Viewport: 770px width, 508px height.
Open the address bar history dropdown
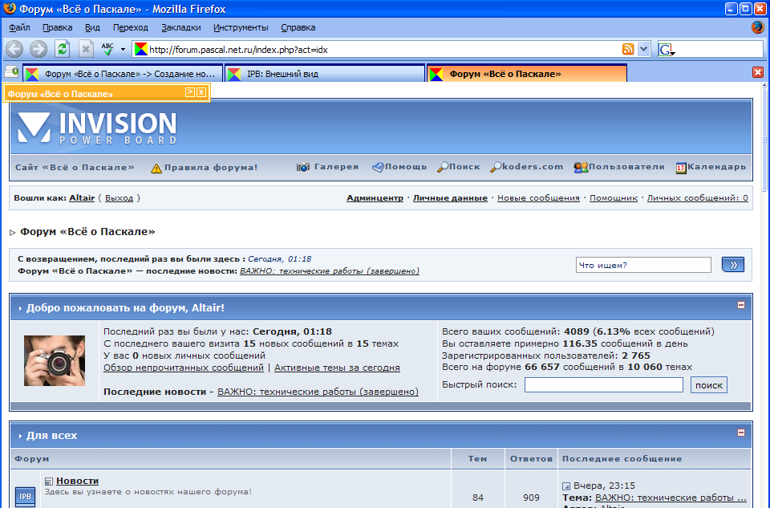pos(644,49)
